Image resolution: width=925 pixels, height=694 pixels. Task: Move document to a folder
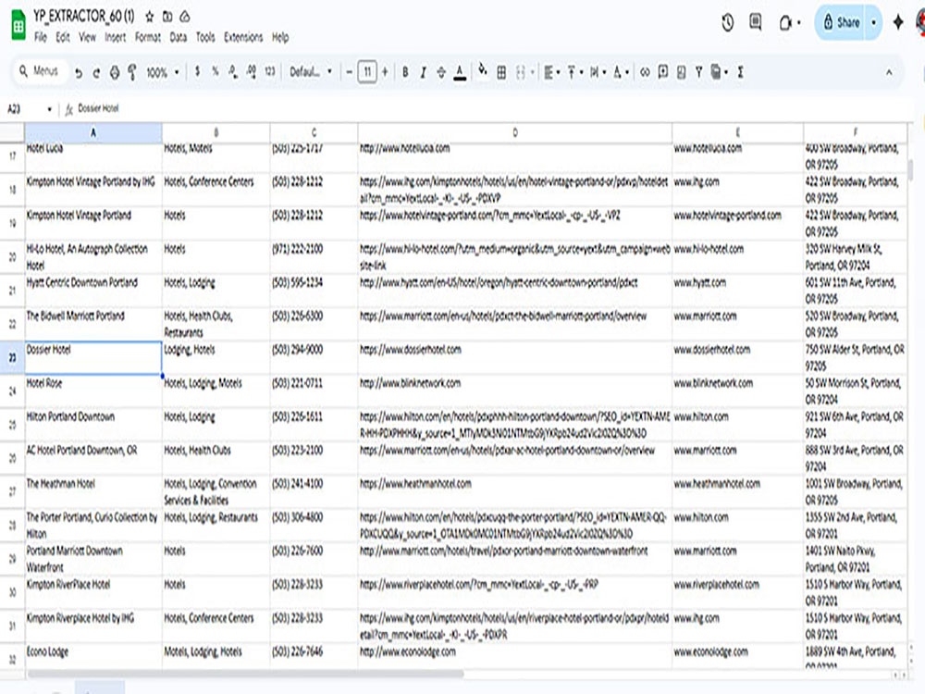(167, 17)
